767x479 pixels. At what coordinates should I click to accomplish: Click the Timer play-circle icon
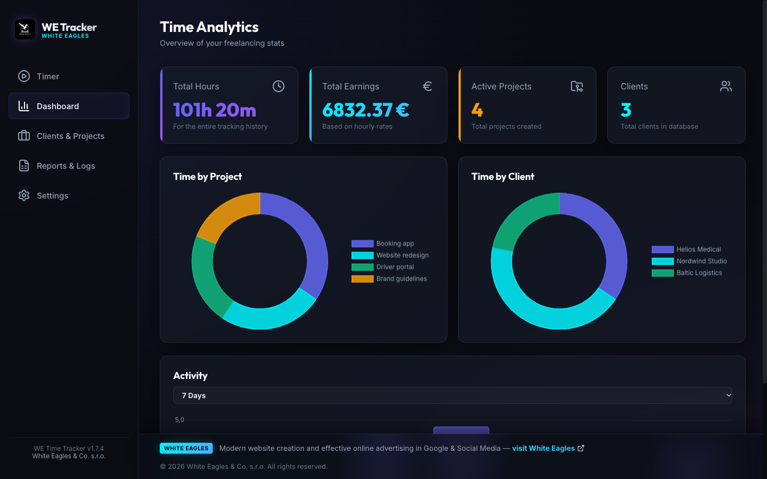(24, 76)
